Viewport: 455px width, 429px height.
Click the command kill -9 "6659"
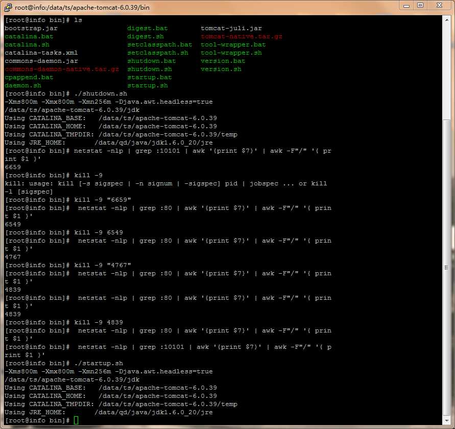pyautogui.click(x=103, y=200)
